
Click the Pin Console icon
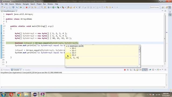(x=150, y=70)
